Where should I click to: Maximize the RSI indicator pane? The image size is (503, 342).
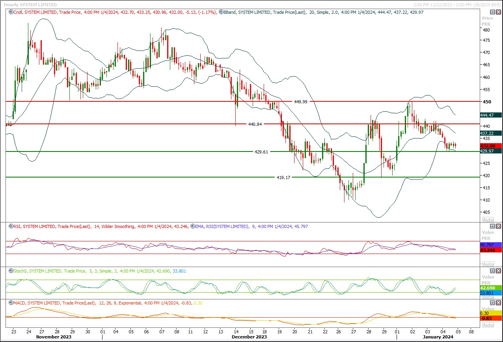[x=492, y=226]
